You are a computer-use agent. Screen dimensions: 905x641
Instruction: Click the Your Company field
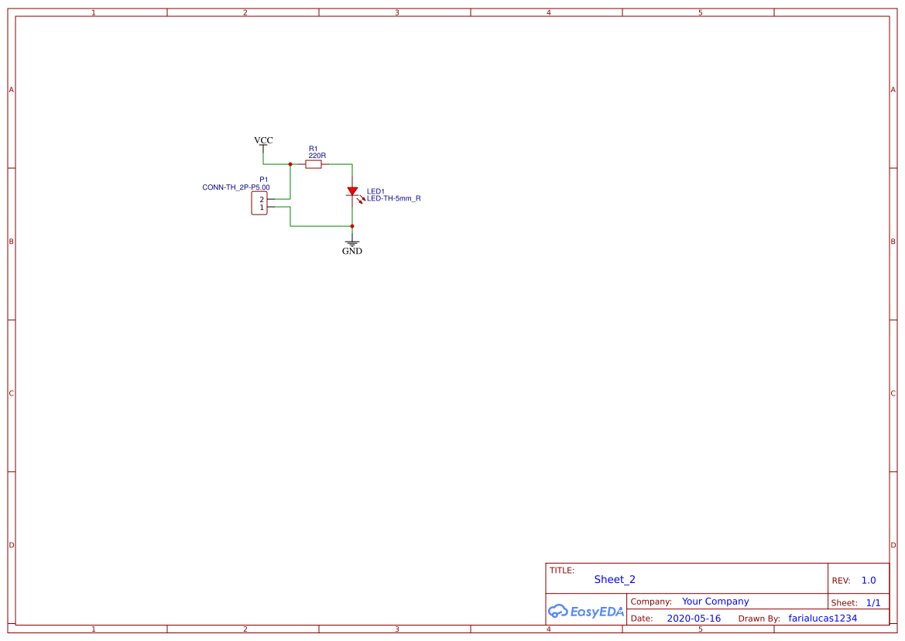pyautogui.click(x=715, y=601)
